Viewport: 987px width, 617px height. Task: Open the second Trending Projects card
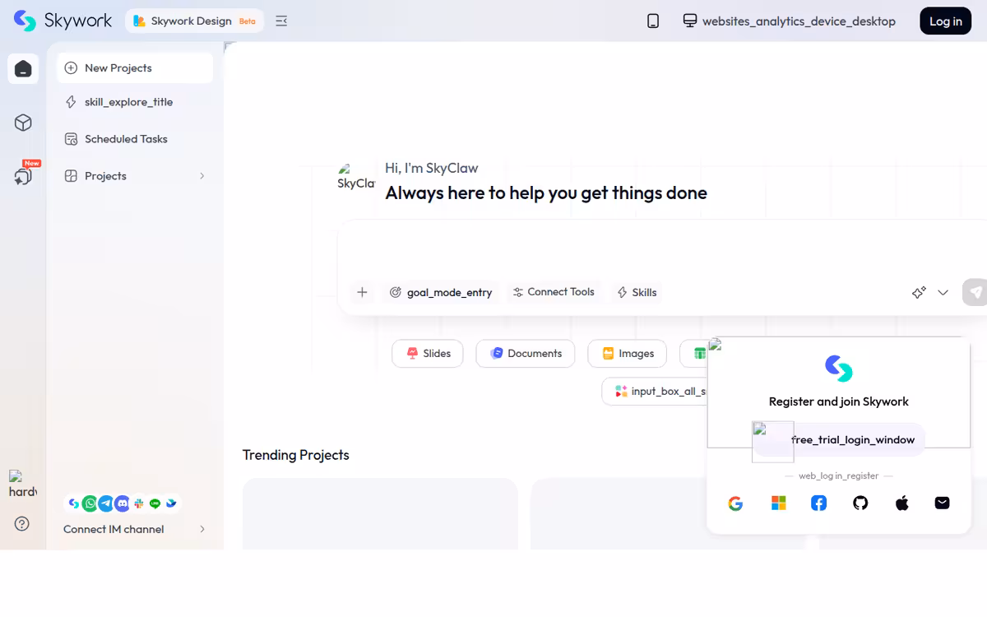coord(619,514)
